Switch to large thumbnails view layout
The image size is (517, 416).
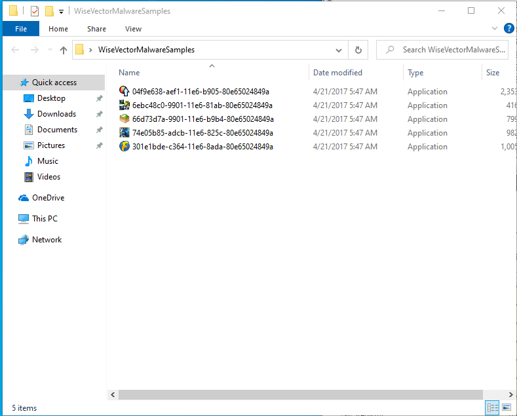coord(506,408)
